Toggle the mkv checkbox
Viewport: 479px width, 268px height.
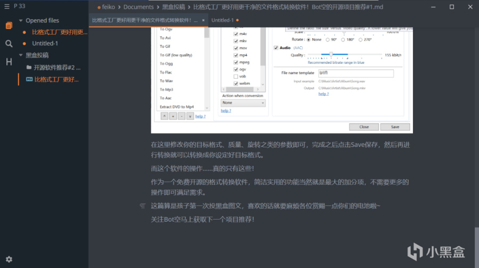[236, 41]
